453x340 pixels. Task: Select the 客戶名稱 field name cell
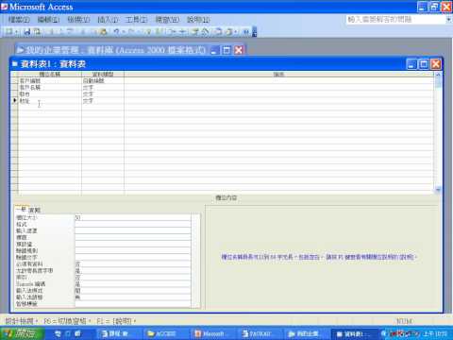coord(50,88)
